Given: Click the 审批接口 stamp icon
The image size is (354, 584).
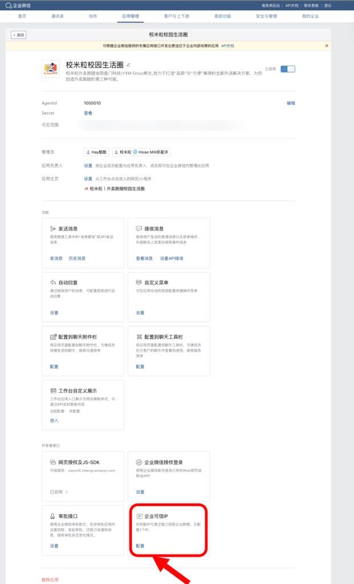Looking at the screenshot, I should pyautogui.click(x=53, y=516).
